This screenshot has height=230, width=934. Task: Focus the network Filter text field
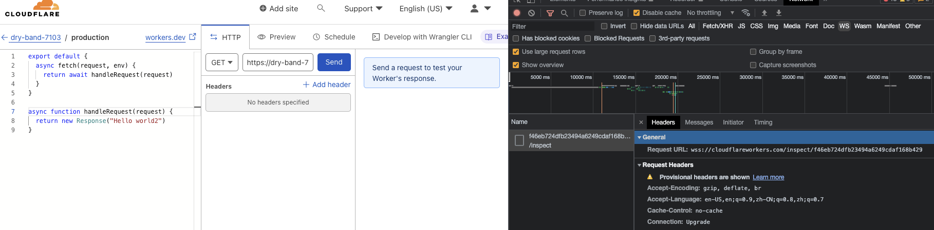tap(552, 26)
